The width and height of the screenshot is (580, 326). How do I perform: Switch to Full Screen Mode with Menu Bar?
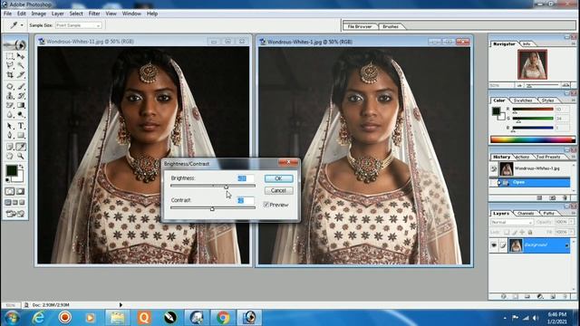15,203
